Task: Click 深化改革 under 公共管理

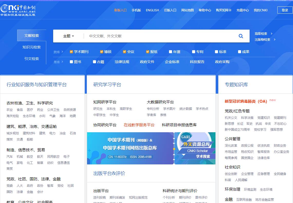Action: 231,146
